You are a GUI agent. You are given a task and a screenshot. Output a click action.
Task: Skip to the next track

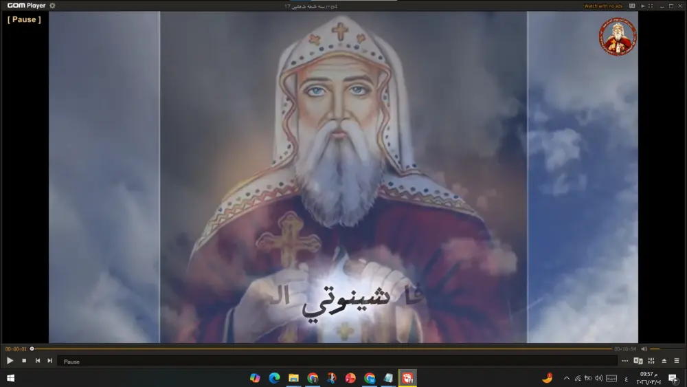(x=50, y=361)
